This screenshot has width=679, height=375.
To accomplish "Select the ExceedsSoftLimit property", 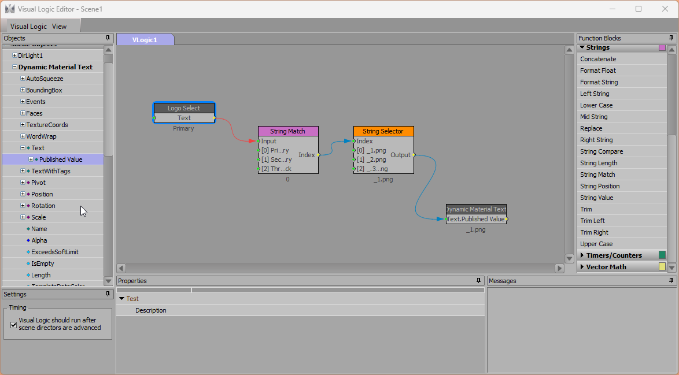I will click(55, 252).
